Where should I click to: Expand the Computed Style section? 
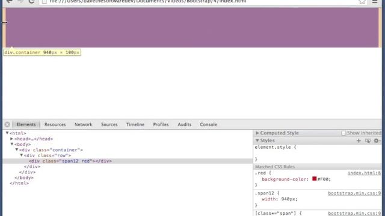point(257,133)
